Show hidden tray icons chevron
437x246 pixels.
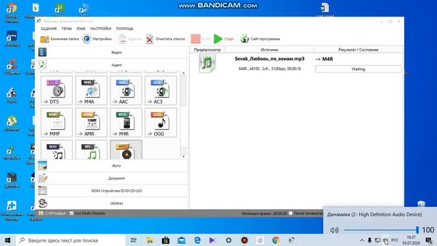tap(362, 240)
